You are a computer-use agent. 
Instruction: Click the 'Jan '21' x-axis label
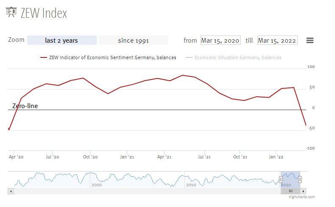coord(127,157)
